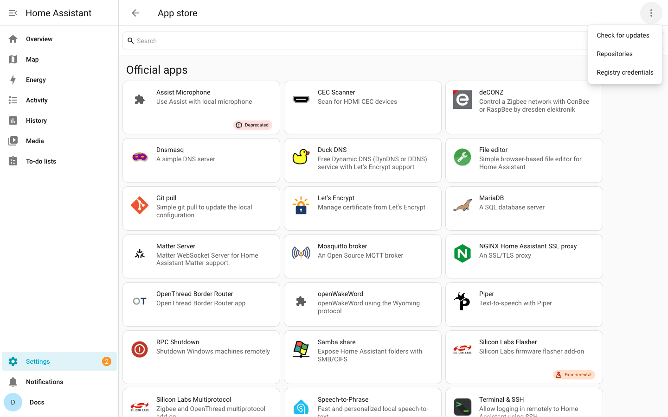Open Repositories from the overflow menu
This screenshot has width=668, height=417.
click(625, 54)
